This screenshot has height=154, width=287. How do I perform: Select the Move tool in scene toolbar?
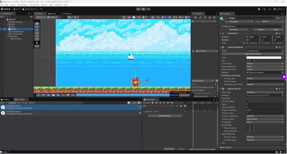pyautogui.click(x=37, y=27)
